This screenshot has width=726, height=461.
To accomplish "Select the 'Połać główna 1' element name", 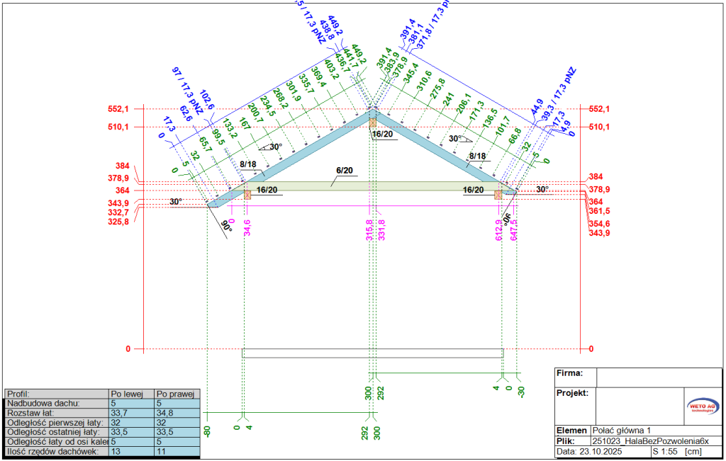I will (x=622, y=431).
